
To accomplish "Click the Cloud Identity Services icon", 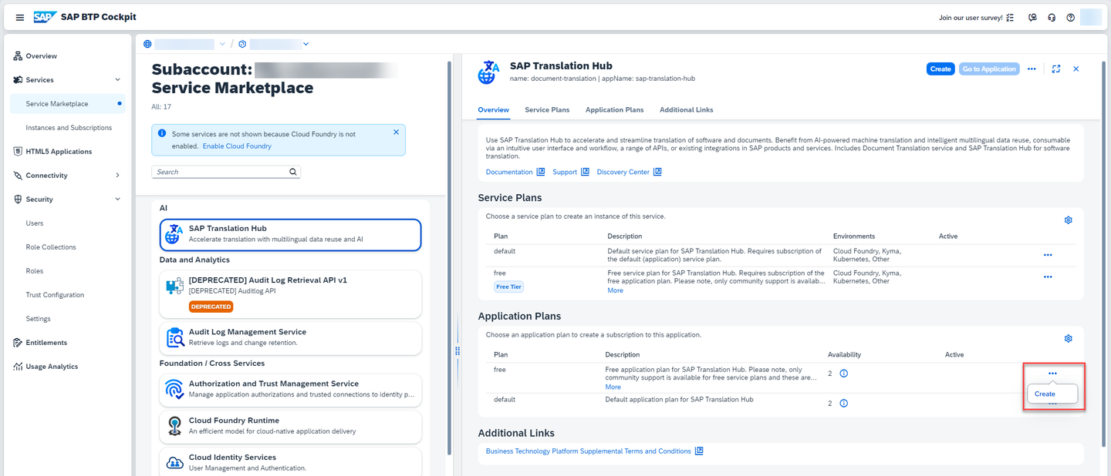I will [174, 462].
